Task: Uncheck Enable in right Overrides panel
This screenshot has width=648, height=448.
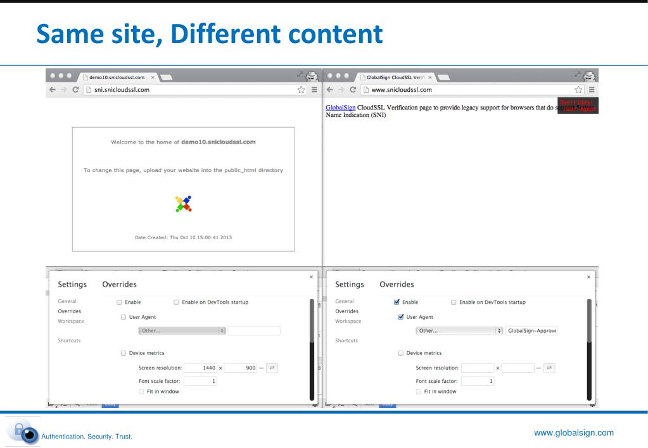Action: click(397, 302)
